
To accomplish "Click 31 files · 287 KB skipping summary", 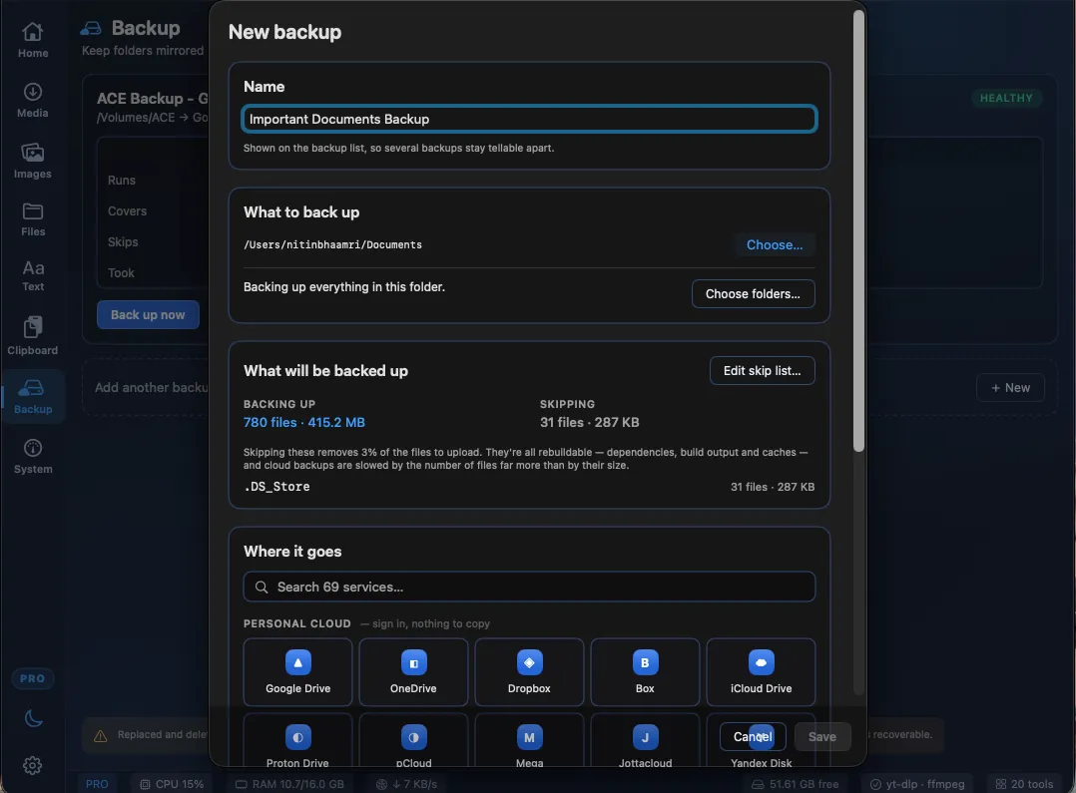I will 589,423.
